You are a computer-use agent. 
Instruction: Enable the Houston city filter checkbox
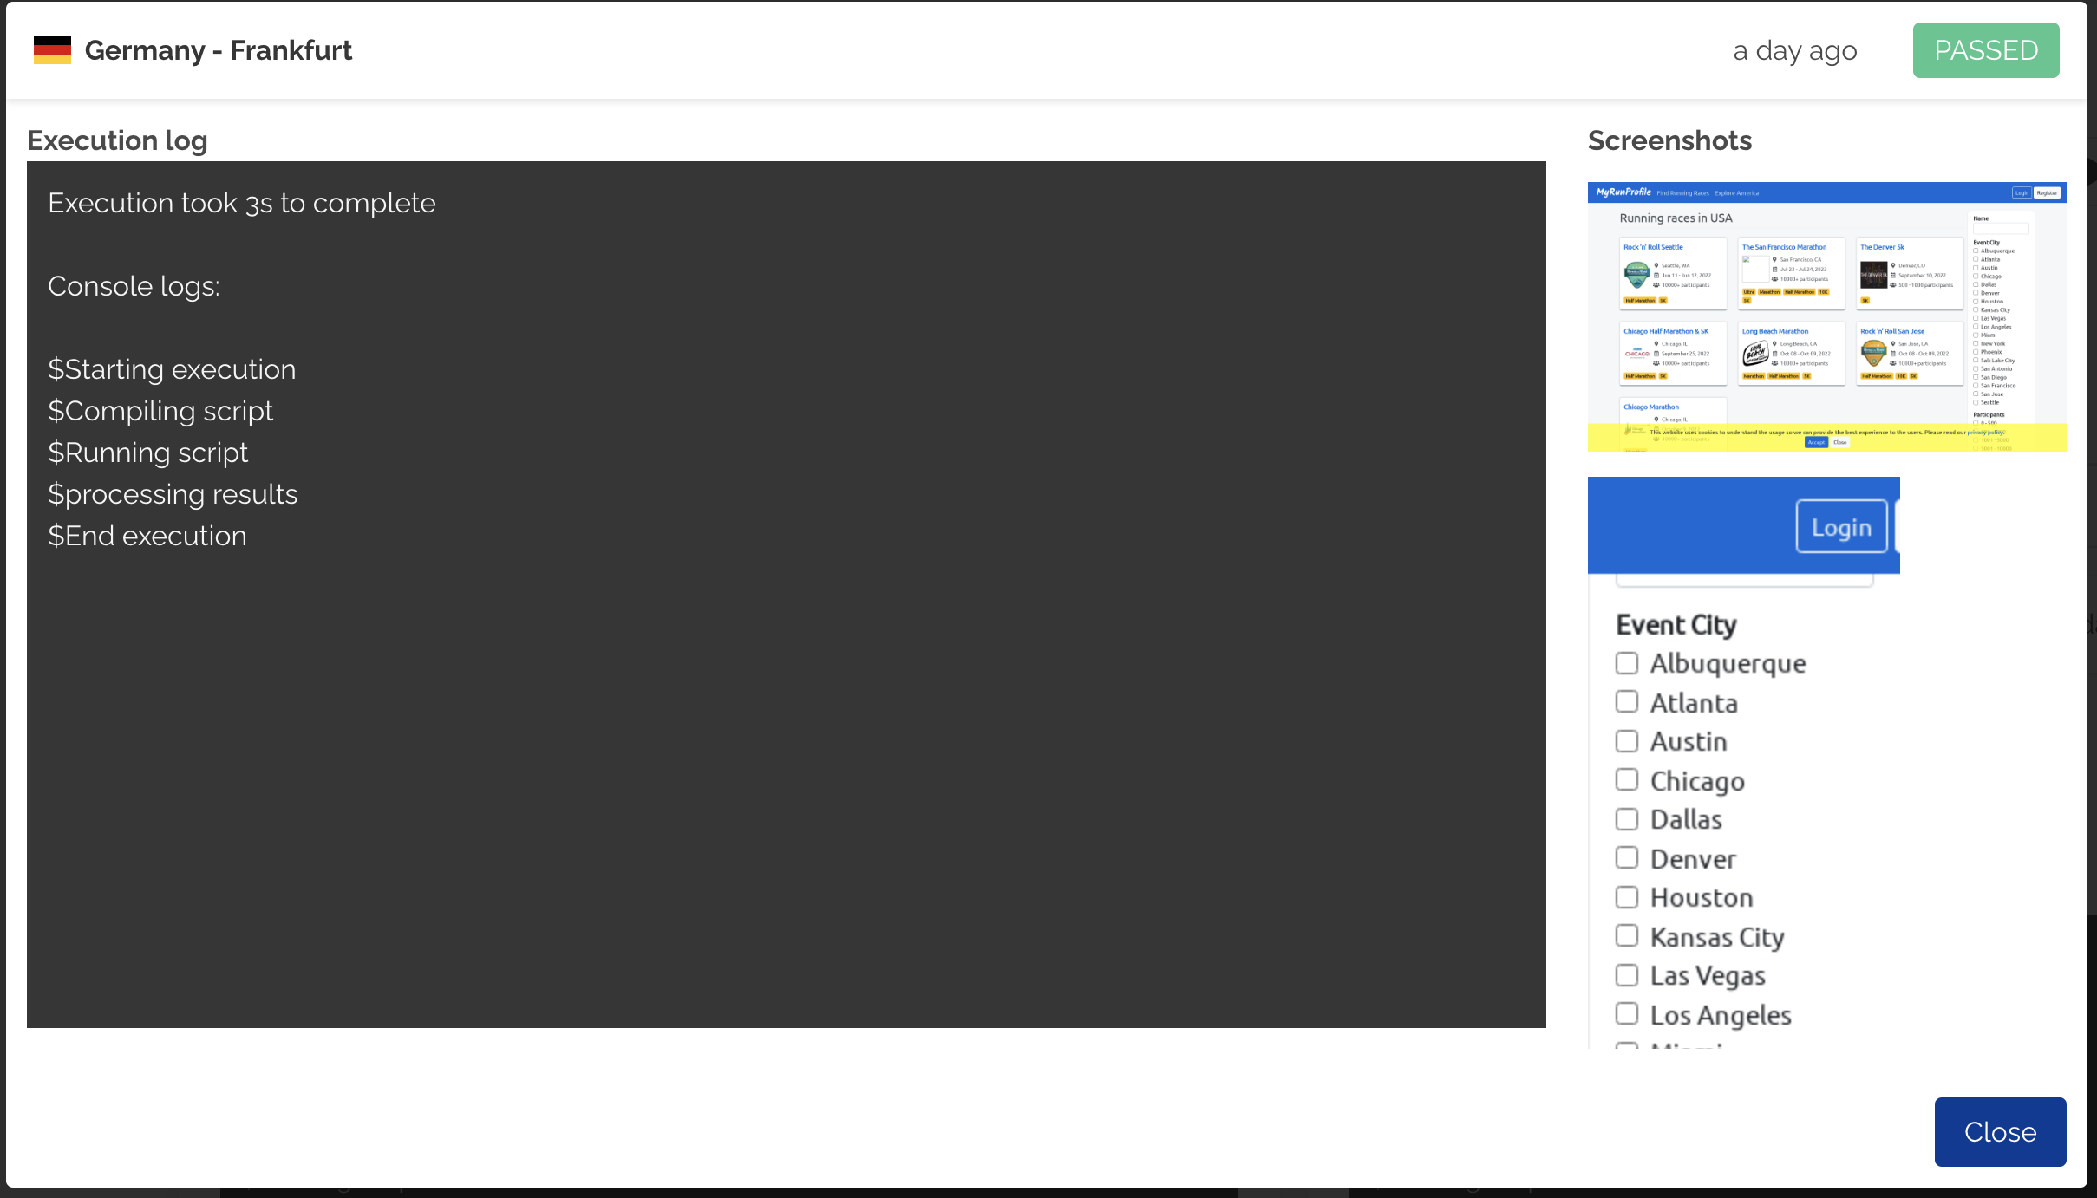coord(1627,896)
